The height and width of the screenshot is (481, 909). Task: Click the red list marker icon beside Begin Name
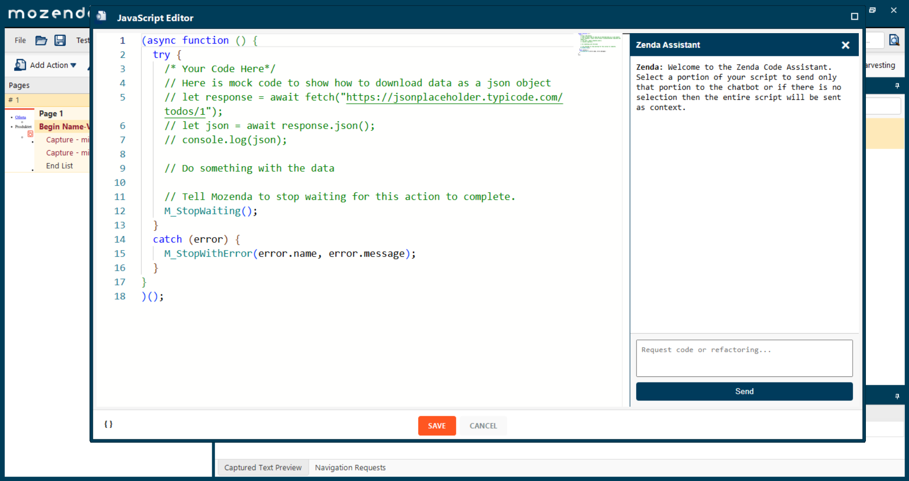tap(30, 134)
